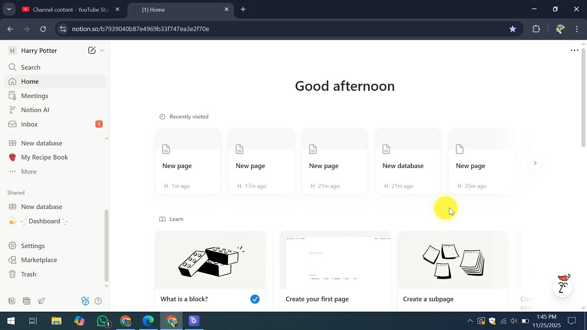
Task: Click next arrow in Recently visited carousel
Action: (535, 163)
